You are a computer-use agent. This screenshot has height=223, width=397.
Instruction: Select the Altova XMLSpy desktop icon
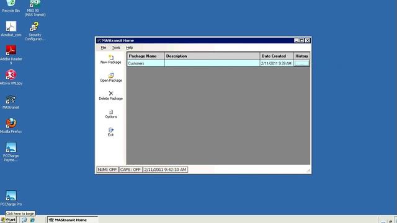pos(11,77)
